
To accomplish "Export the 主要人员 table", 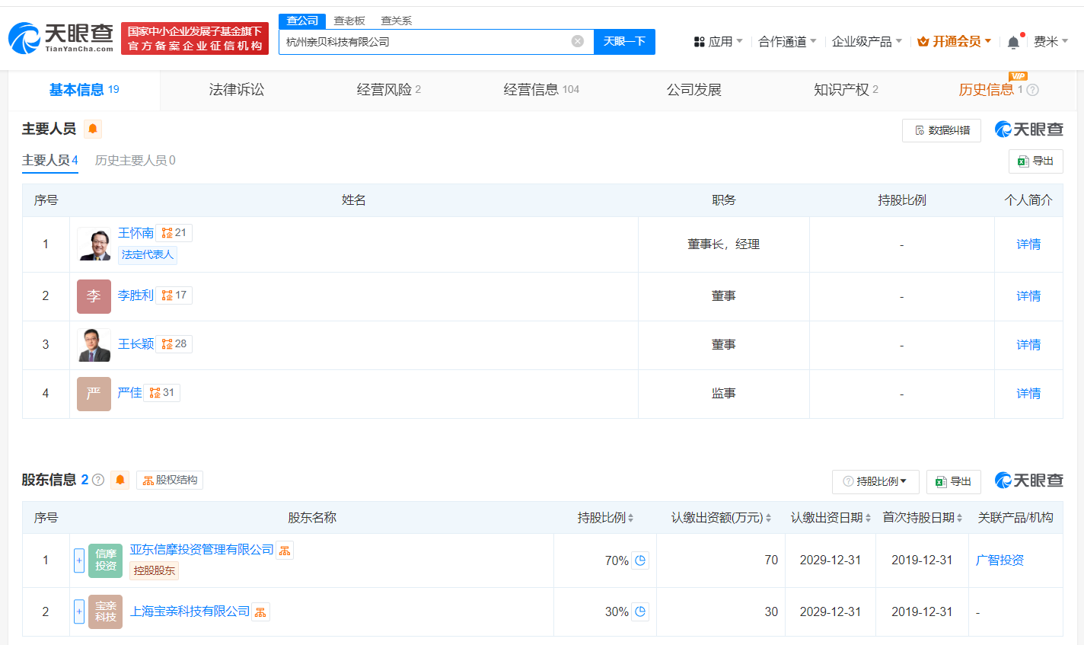I will 1035,161.
